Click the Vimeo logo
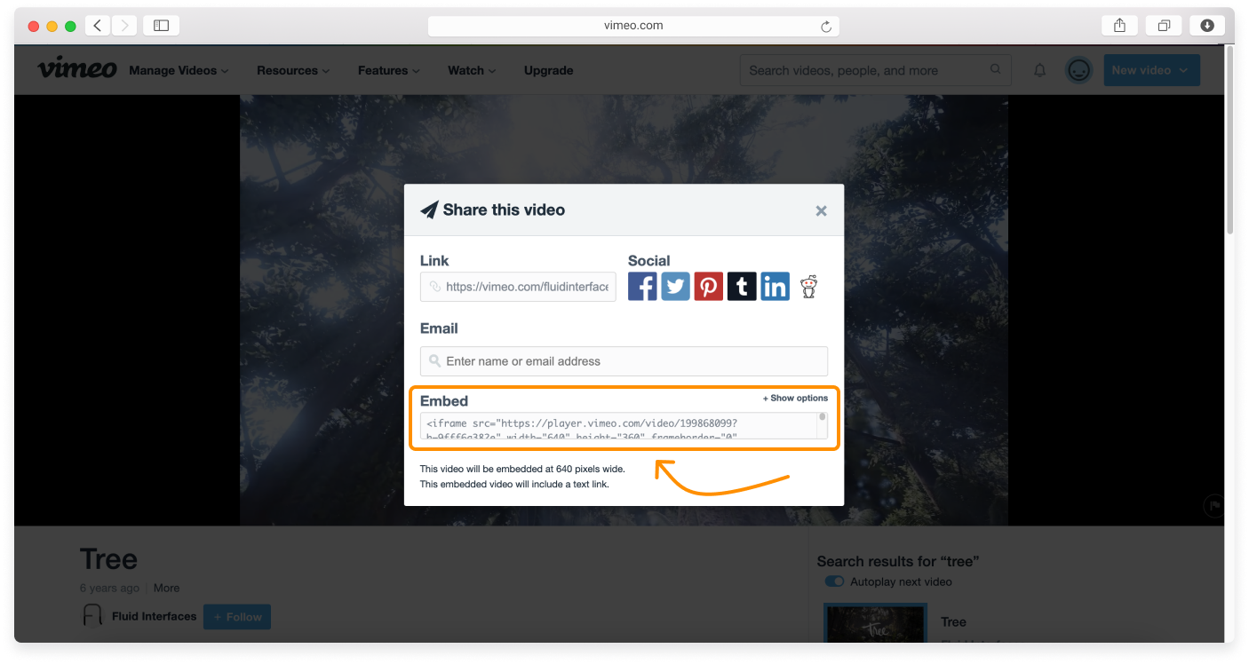1249x664 pixels. (x=77, y=69)
